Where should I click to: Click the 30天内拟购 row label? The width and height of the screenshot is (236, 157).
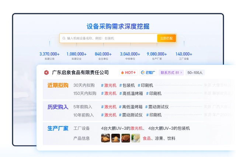tap(84, 85)
